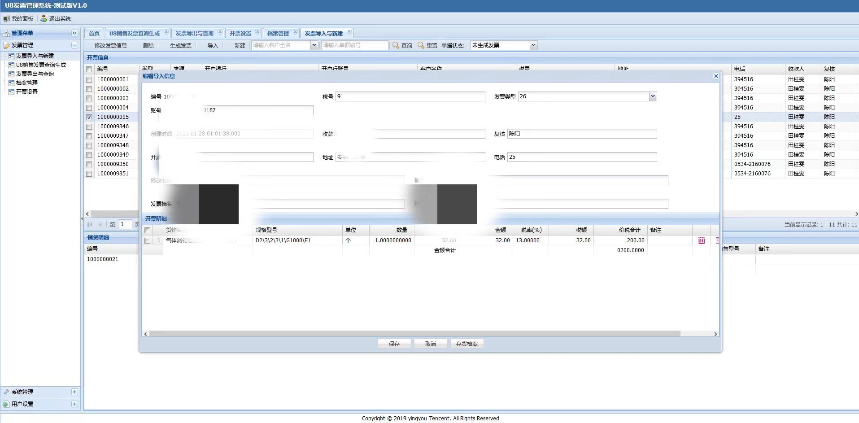Close the 编辑导入信息 dialog

716,76
